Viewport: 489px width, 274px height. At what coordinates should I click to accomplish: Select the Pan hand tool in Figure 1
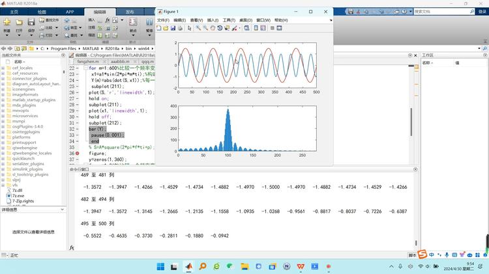click(213, 28)
